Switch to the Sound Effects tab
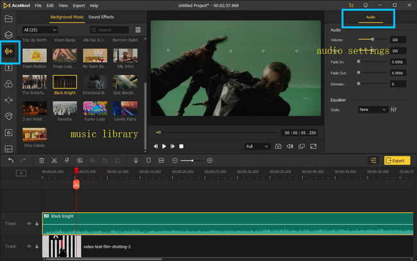417x261 pixels. pyautogui.click(x=101, y=17)
